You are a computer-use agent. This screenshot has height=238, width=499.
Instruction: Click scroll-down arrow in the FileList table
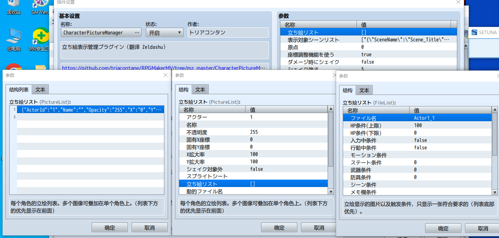coord(495,192)
